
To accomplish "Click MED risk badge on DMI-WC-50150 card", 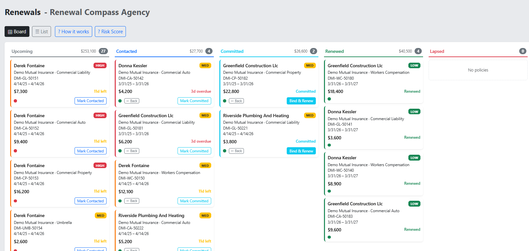I will pos(205,165).
